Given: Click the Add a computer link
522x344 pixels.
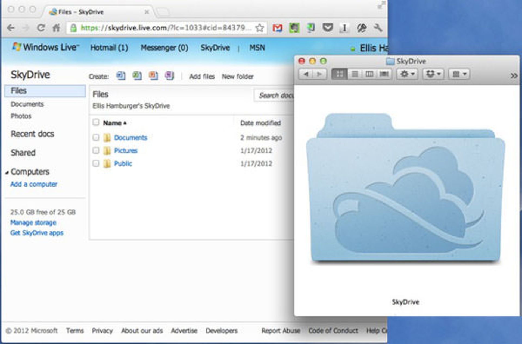Looking at the screenshot, I should click(34, 184).
